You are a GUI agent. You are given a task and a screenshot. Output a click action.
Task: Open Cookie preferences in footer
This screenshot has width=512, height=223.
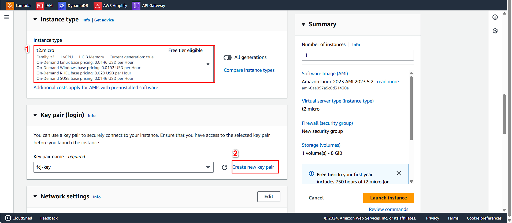[x=484, y=218]
